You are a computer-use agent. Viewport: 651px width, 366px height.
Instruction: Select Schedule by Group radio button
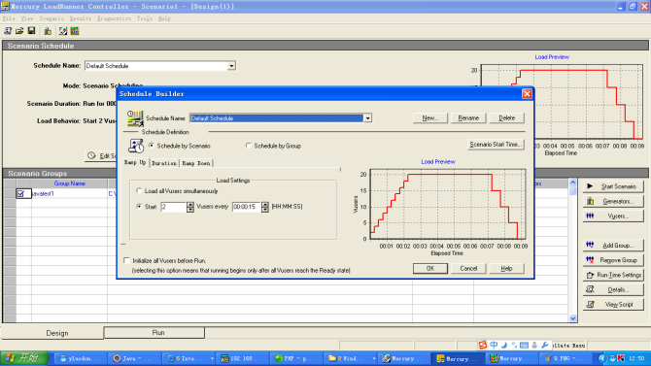point(249,146)
